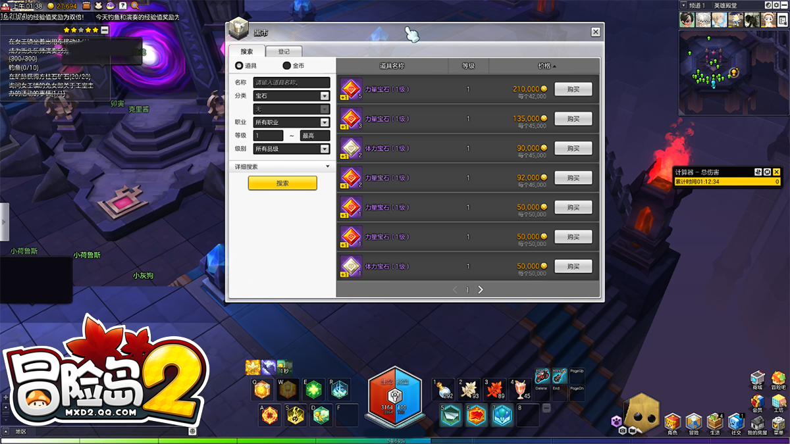Use the potion in slot 1
Image resolution: width=790 pixels, height=444 pixels.
pos(444,389)
